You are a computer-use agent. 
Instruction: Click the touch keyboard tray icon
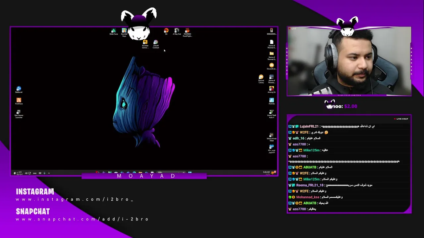pyautogui.click(x=40, y=173)
